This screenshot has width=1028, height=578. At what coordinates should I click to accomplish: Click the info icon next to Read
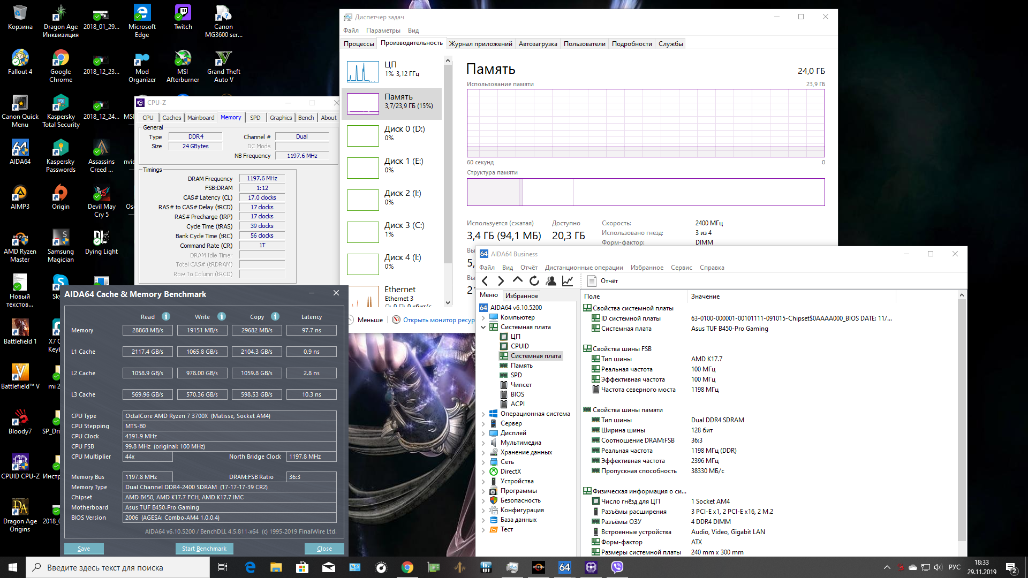click(x=166, y=316)
